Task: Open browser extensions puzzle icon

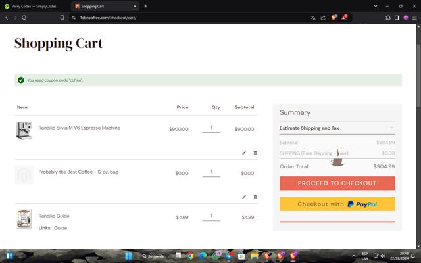Action: (x=388, y=18)
